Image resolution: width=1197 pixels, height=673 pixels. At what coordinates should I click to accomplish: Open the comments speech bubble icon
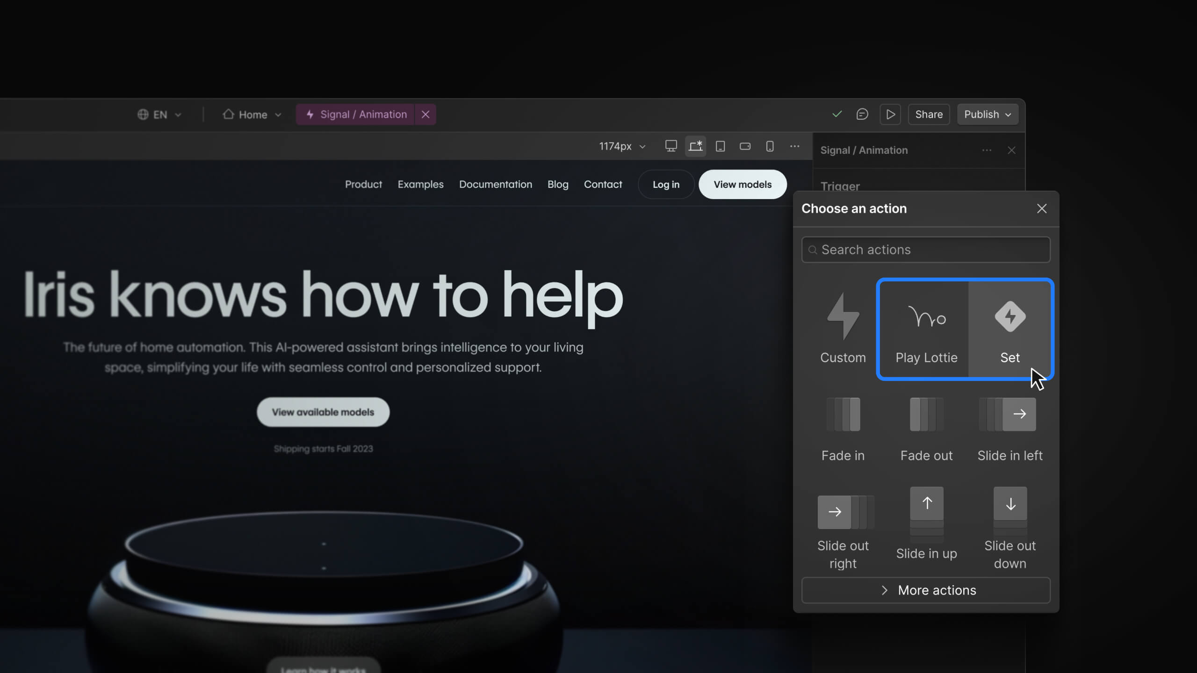click(x=862, y=115)
